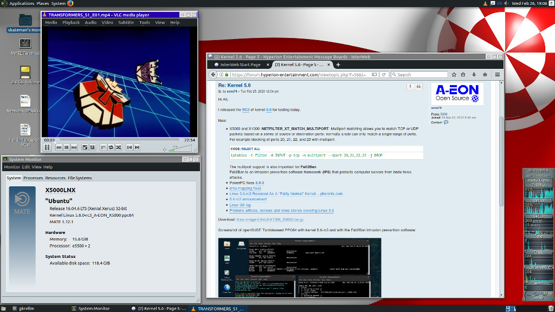Image resolution: width=555 pixels, height=312 pixels.
Task: Open System Monitor's Edit menu
Action: (x=26, y=167)
